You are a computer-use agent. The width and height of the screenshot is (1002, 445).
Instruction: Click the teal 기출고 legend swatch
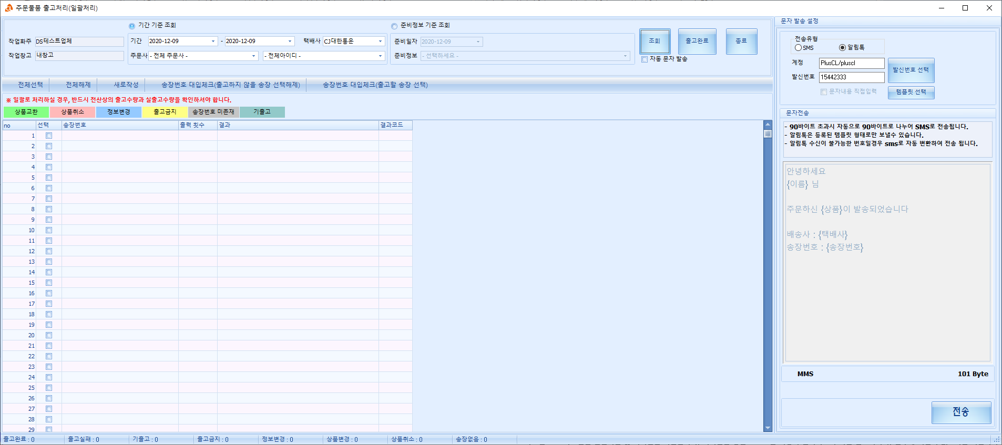[262, 112]
